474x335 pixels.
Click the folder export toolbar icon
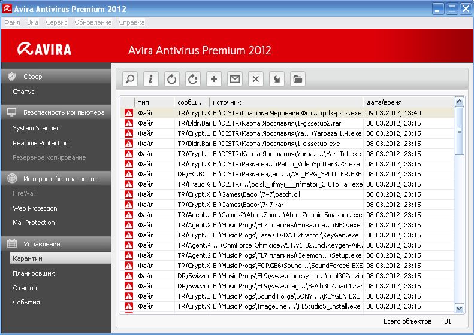(298, 80)
